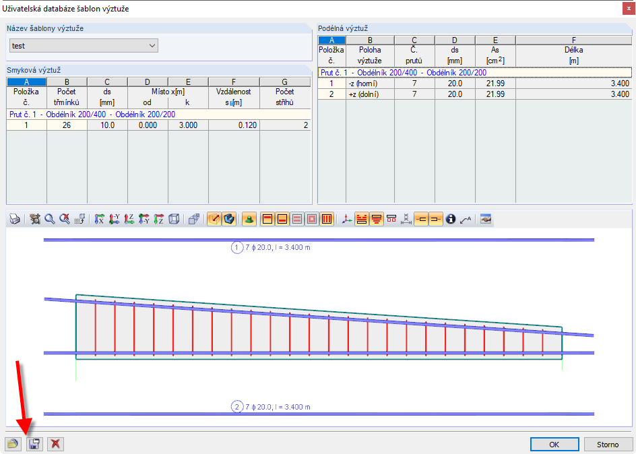636x454 pixels.
Task: Click the numbering grid icon
Action: click(79, 220)
